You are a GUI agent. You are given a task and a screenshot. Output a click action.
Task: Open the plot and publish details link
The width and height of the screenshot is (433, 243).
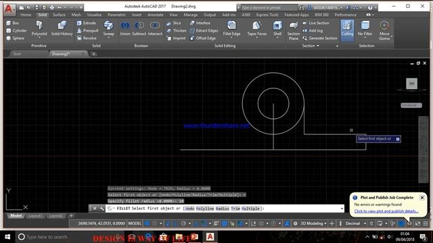coord(386,211)
